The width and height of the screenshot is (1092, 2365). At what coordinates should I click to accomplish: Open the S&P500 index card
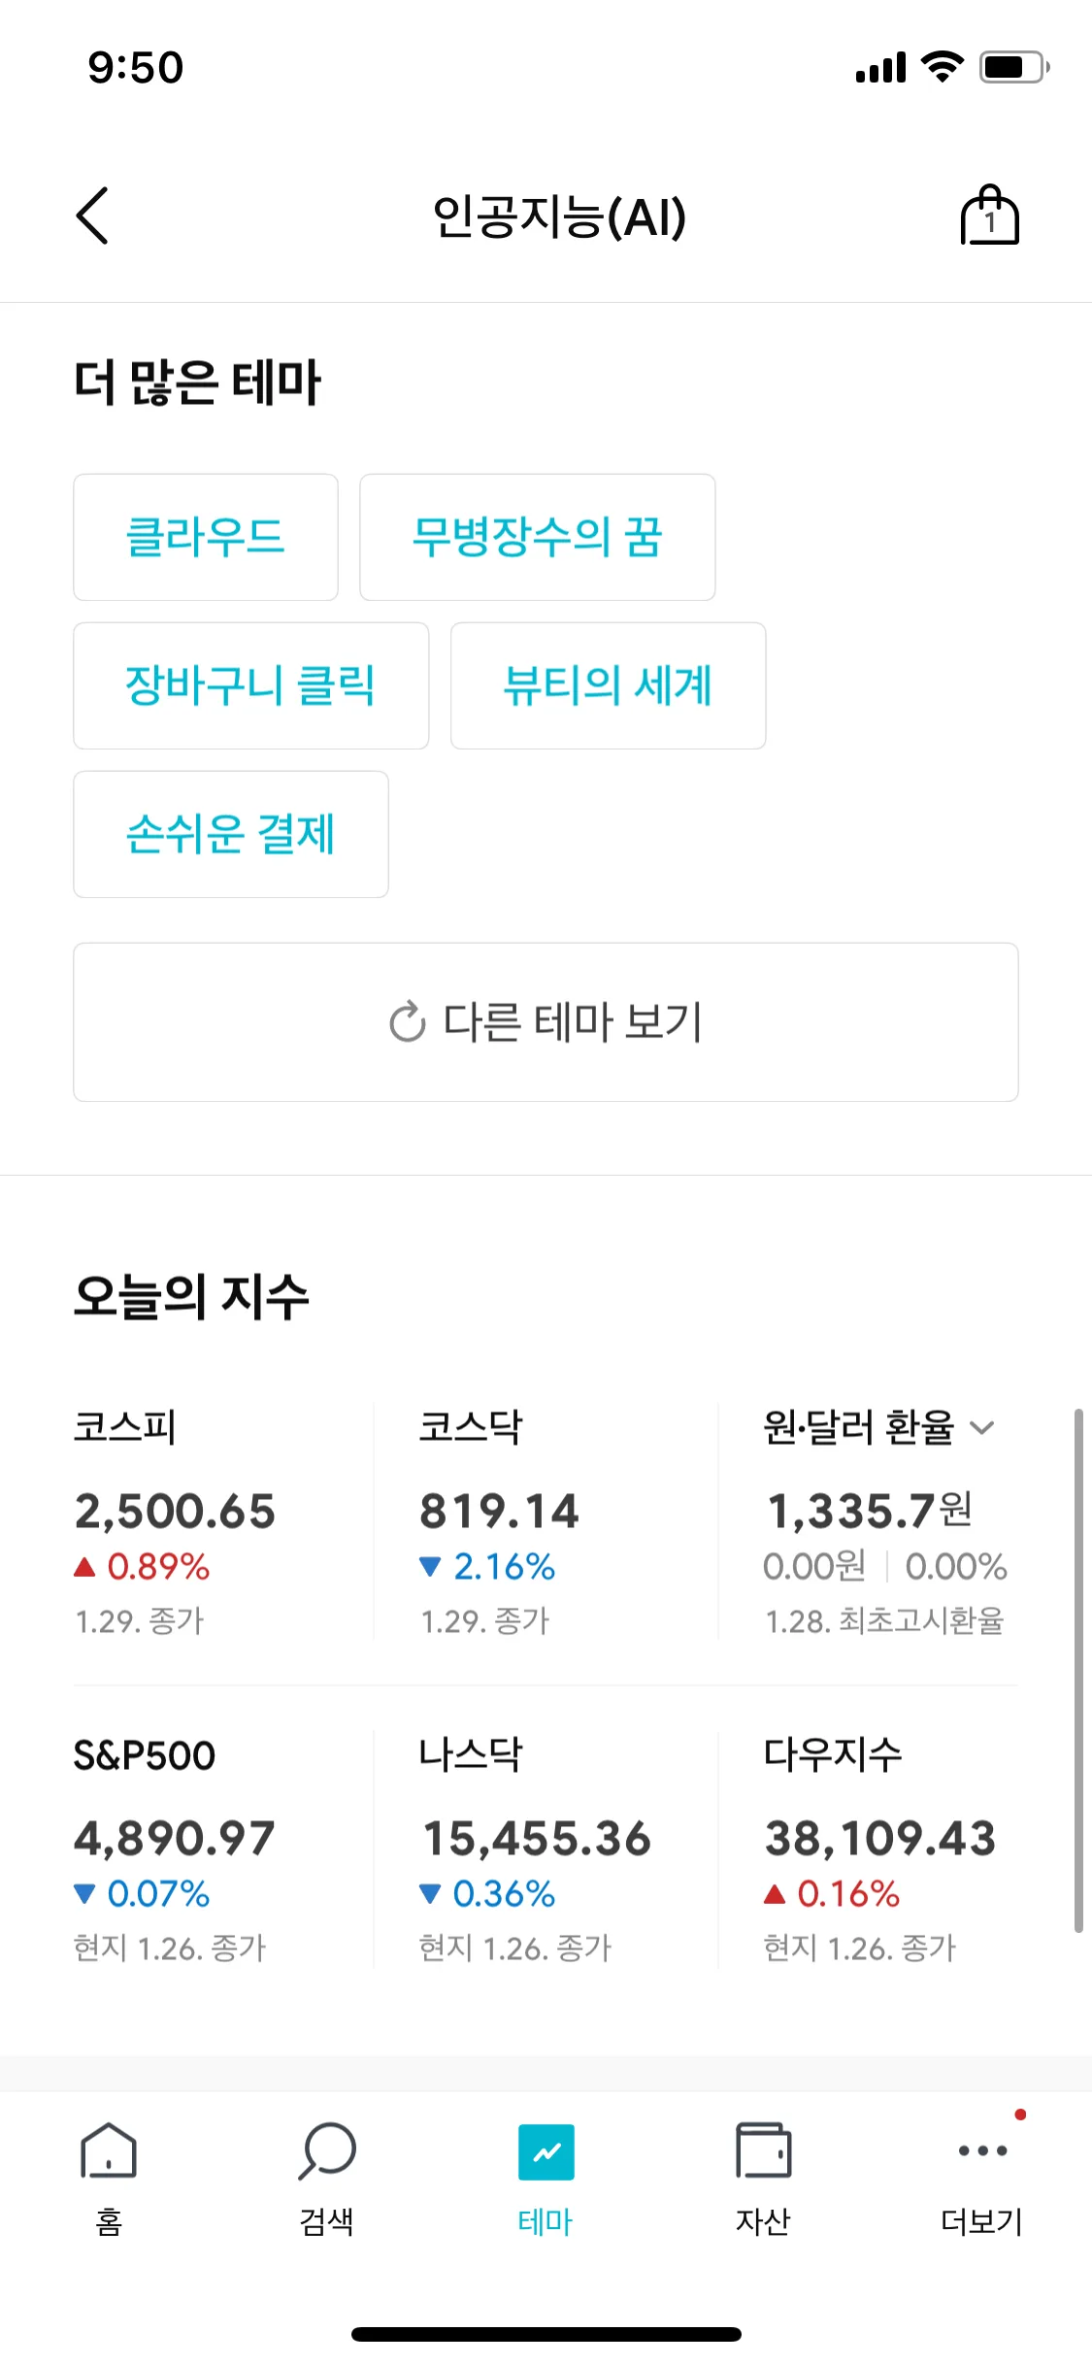click(x=175, y=1847)
